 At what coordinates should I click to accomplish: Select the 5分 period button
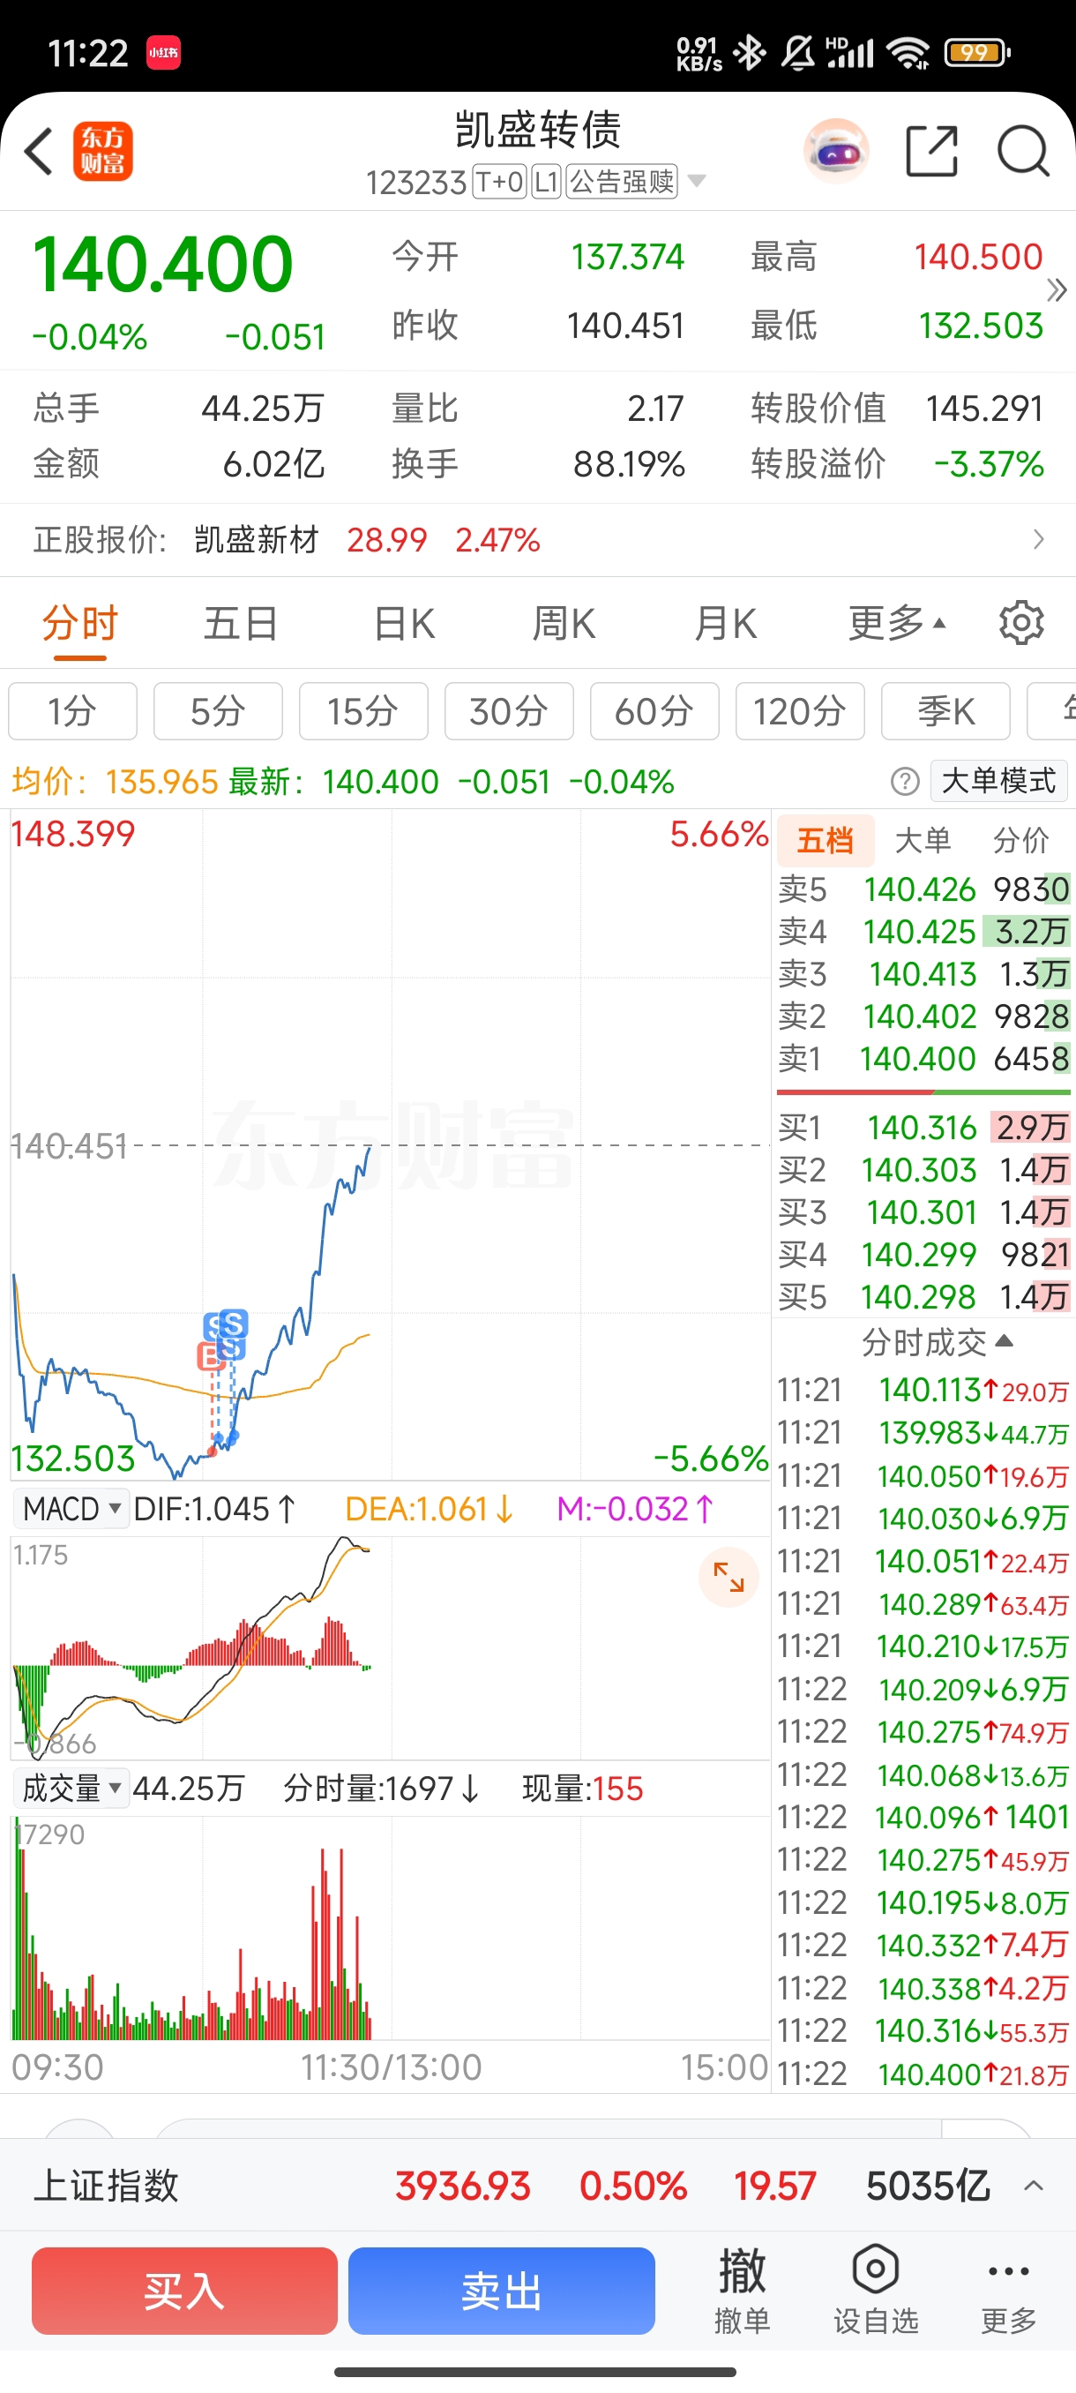pyautogui.click(x=218, y=711)
